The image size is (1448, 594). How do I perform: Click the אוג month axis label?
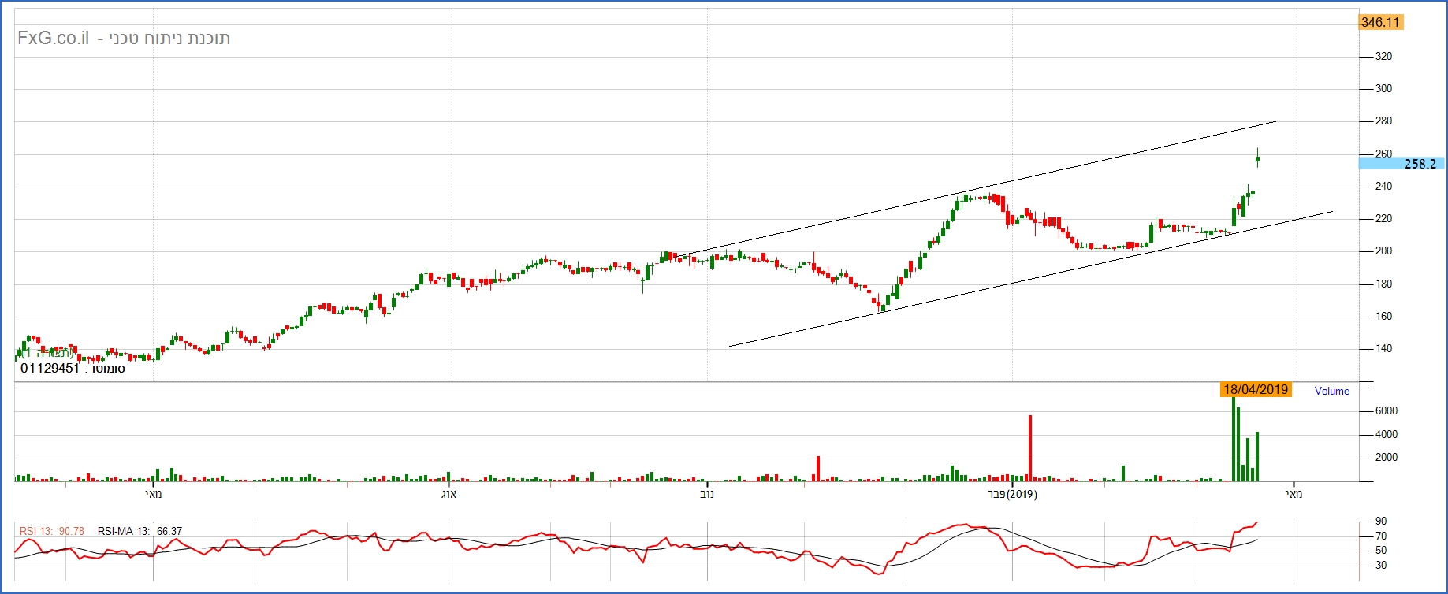click(449, 494)
